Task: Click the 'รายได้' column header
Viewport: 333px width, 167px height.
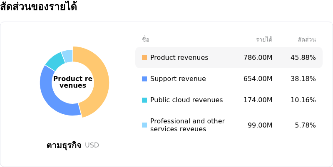Action: click(264, 39)
